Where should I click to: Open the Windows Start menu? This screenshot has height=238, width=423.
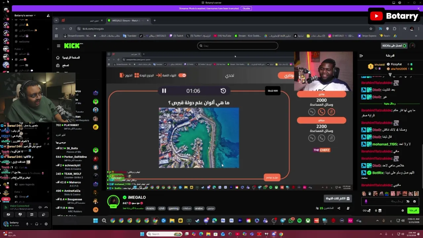point(142,234)
